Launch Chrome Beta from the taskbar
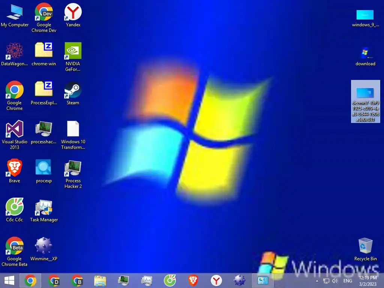 coord(77,280)
